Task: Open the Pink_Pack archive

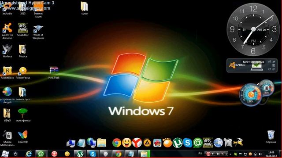Action: point(54,72)
